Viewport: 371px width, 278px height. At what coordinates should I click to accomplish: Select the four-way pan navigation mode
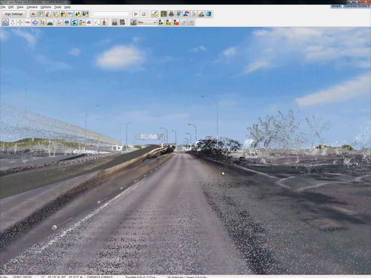[x=20, y=22]
